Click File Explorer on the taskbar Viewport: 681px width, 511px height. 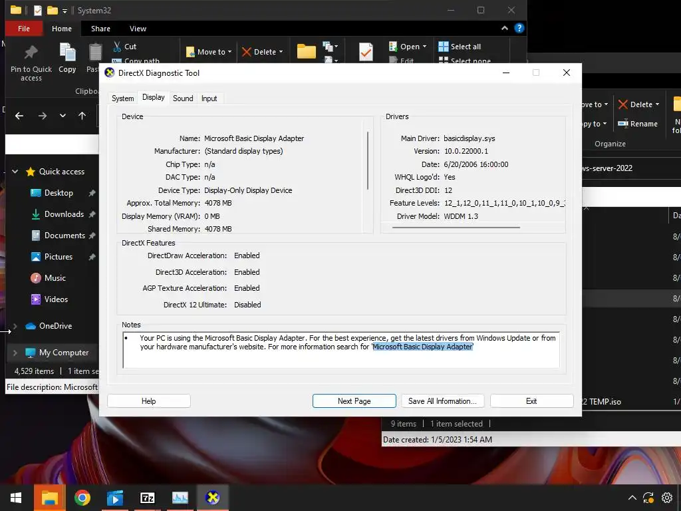click(50, 498)
